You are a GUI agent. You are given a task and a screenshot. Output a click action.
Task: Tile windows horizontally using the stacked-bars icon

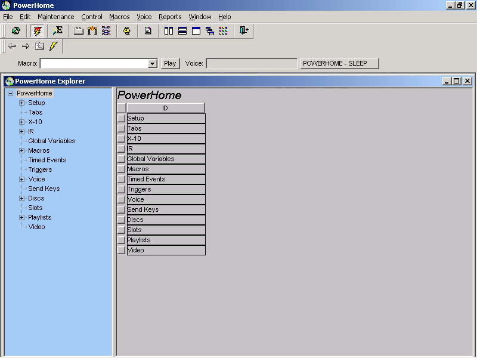point(182,31)
